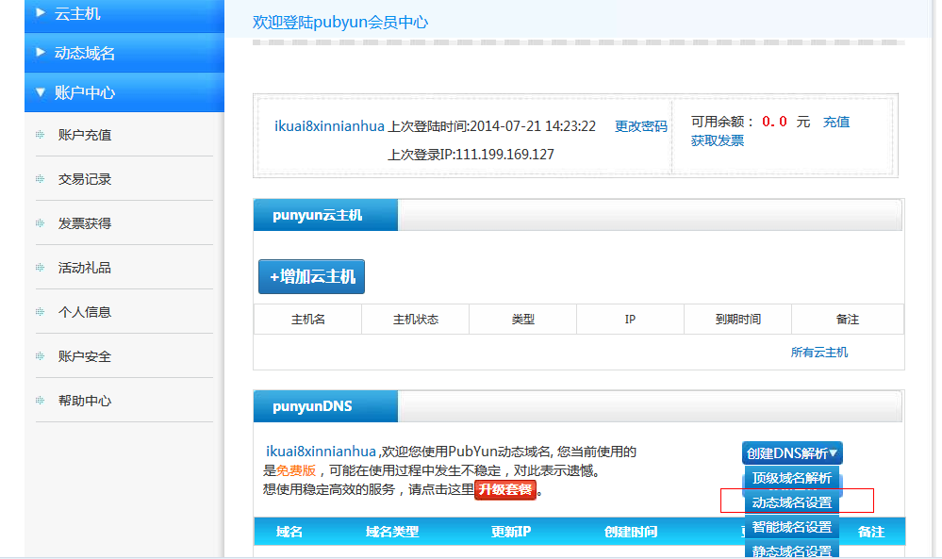Click the 充值 link next to balance
The width and height of the screenshot is (942, 559).
click(x=836, y=122)
